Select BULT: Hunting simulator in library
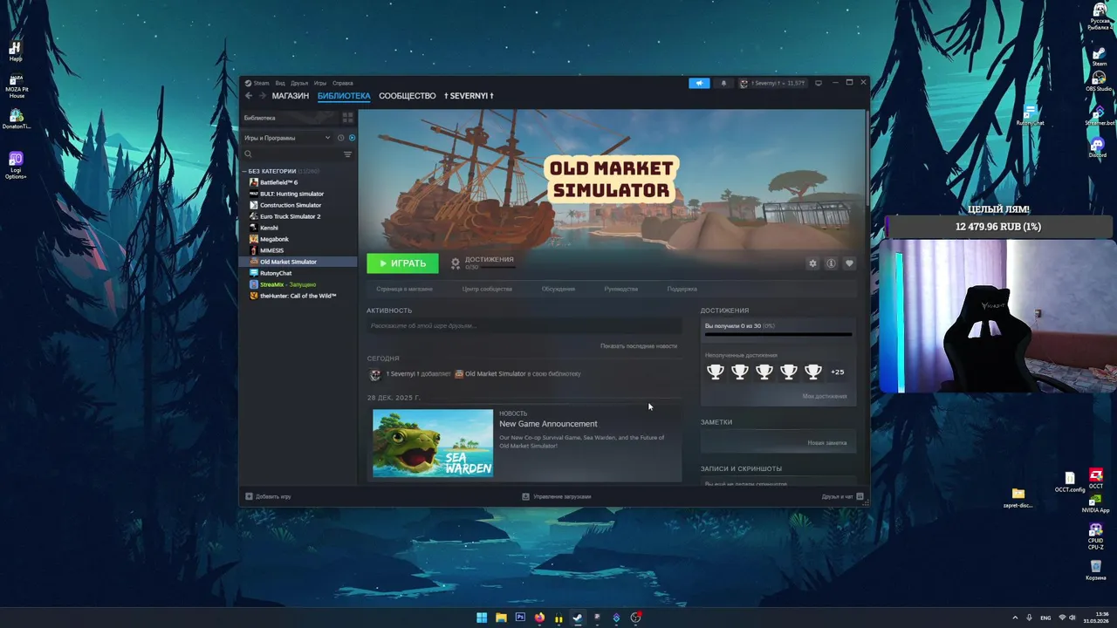Image resolution: width=1117 pixels, height=628 pixels. 291,194
